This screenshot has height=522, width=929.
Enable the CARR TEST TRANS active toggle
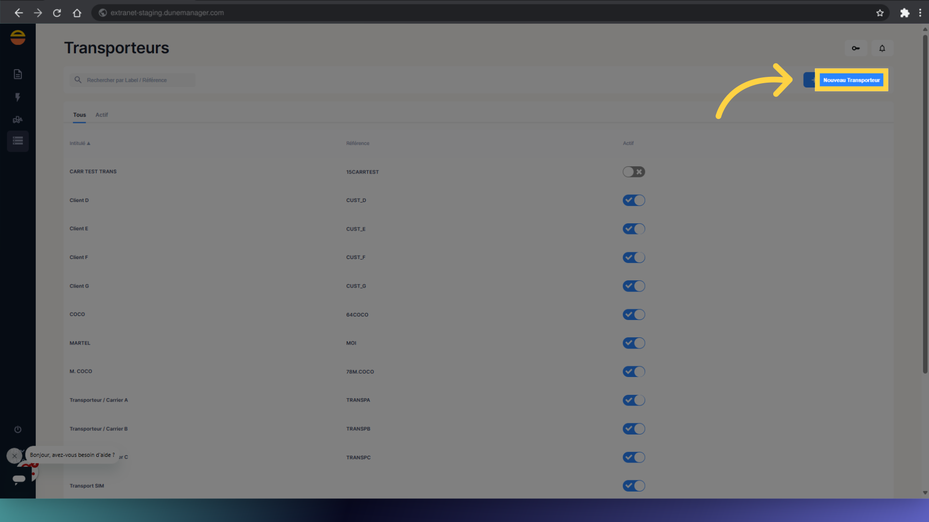[633, 172]
